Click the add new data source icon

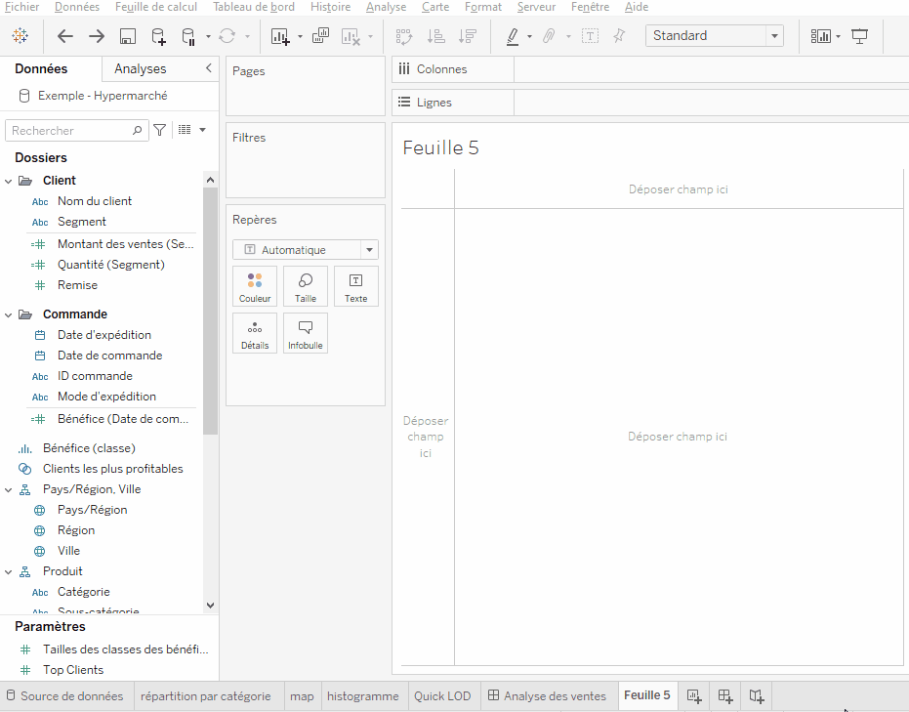158,36
